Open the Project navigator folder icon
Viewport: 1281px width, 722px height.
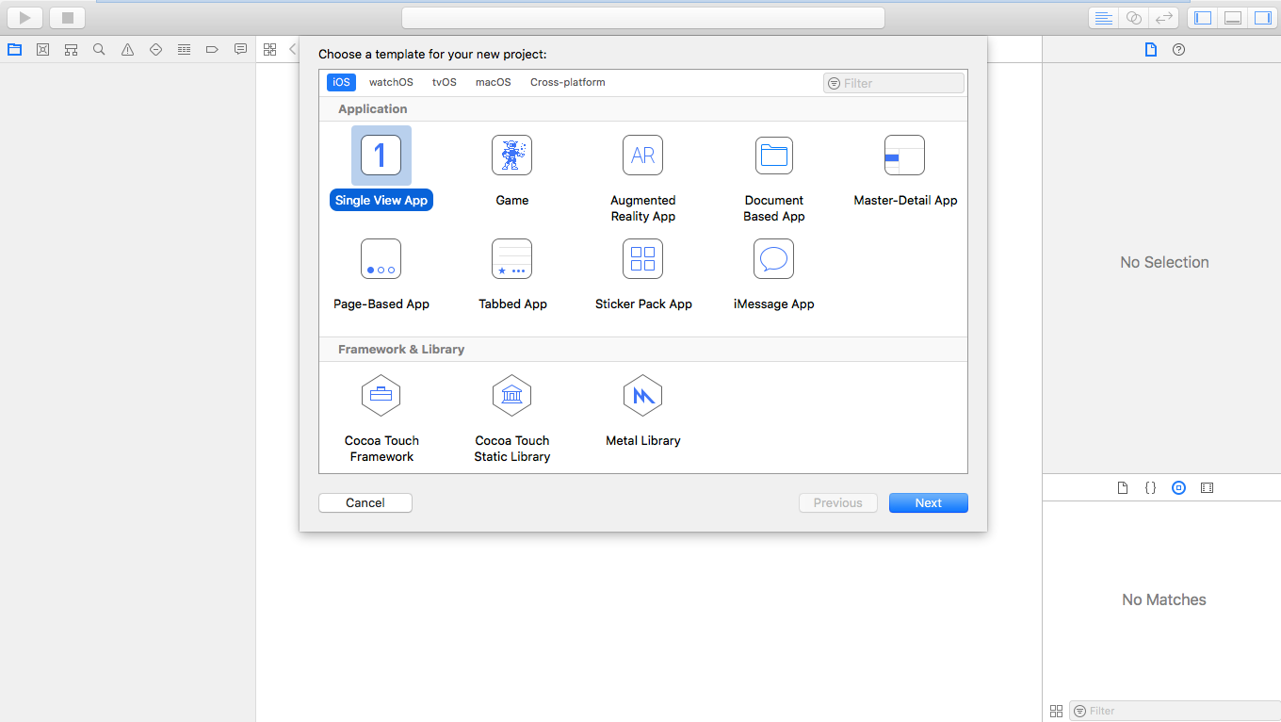[x=14, y=50]
